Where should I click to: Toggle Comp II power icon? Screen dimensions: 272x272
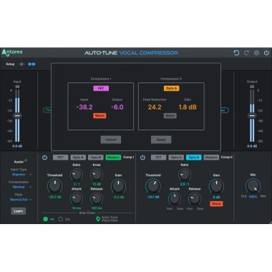tap(142, 157)
